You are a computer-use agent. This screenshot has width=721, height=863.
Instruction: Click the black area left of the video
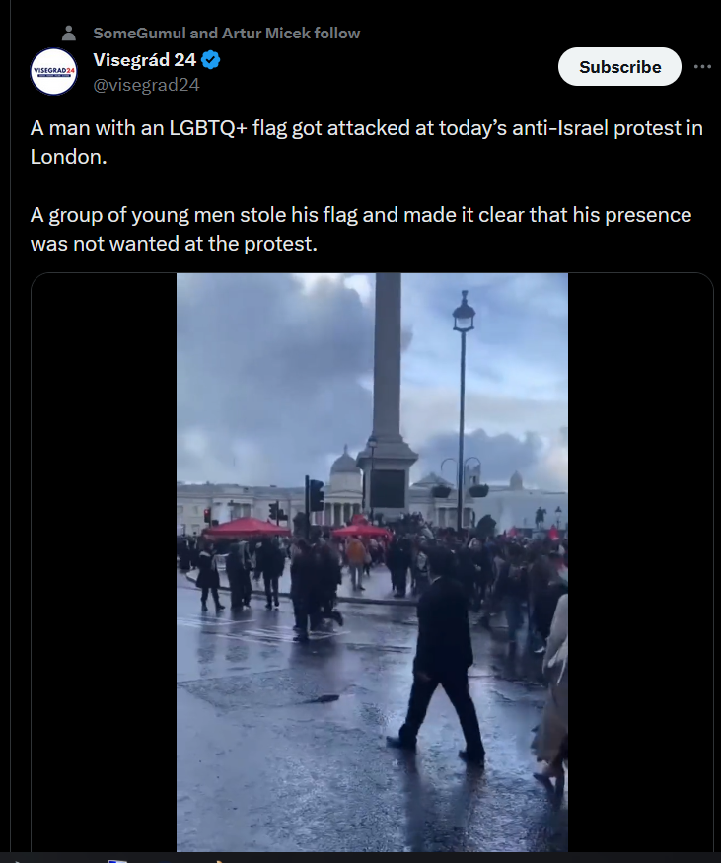point(104,562)
